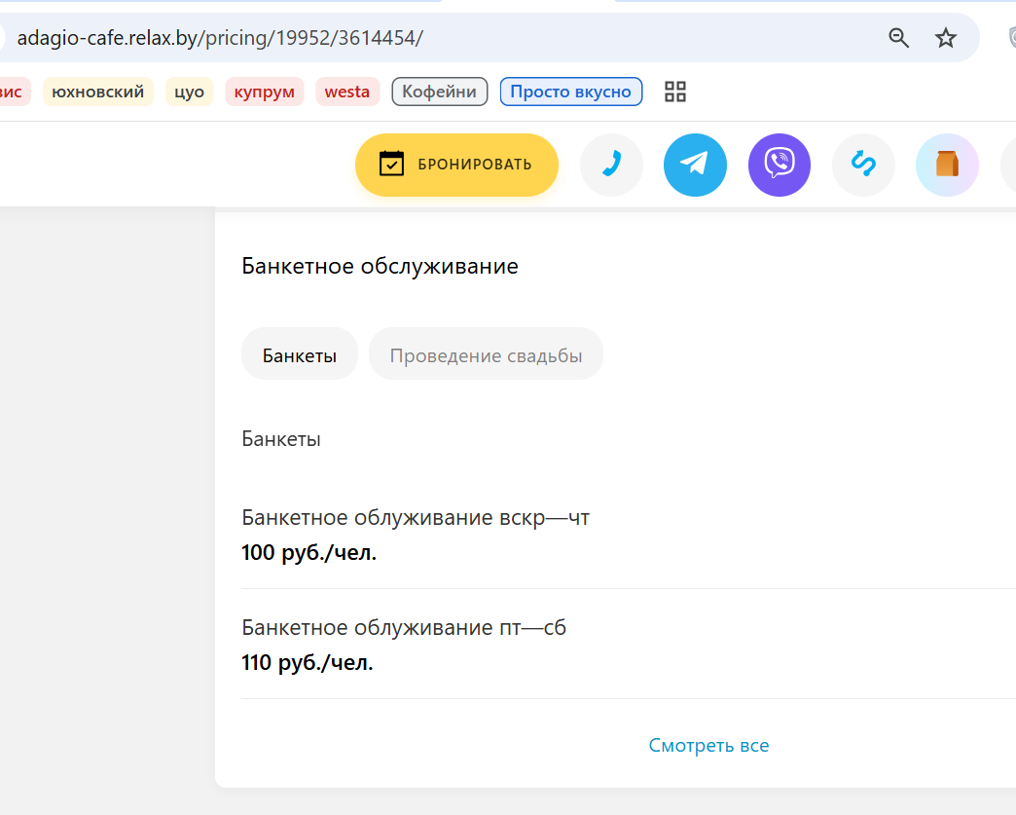Open the tab groups grid icon
The width and height of the screenshot is (1016, 815).
[675, 92]
